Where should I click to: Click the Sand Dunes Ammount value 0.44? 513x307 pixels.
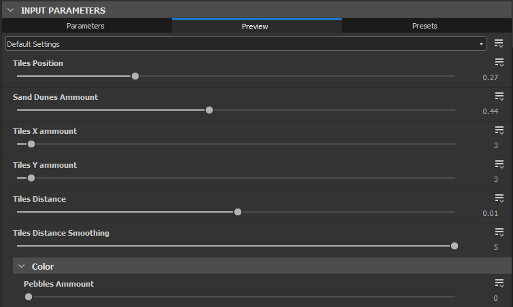coord(491,111)
